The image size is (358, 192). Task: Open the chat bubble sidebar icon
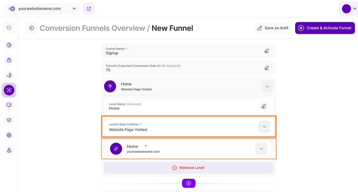[x=9, y=105]
